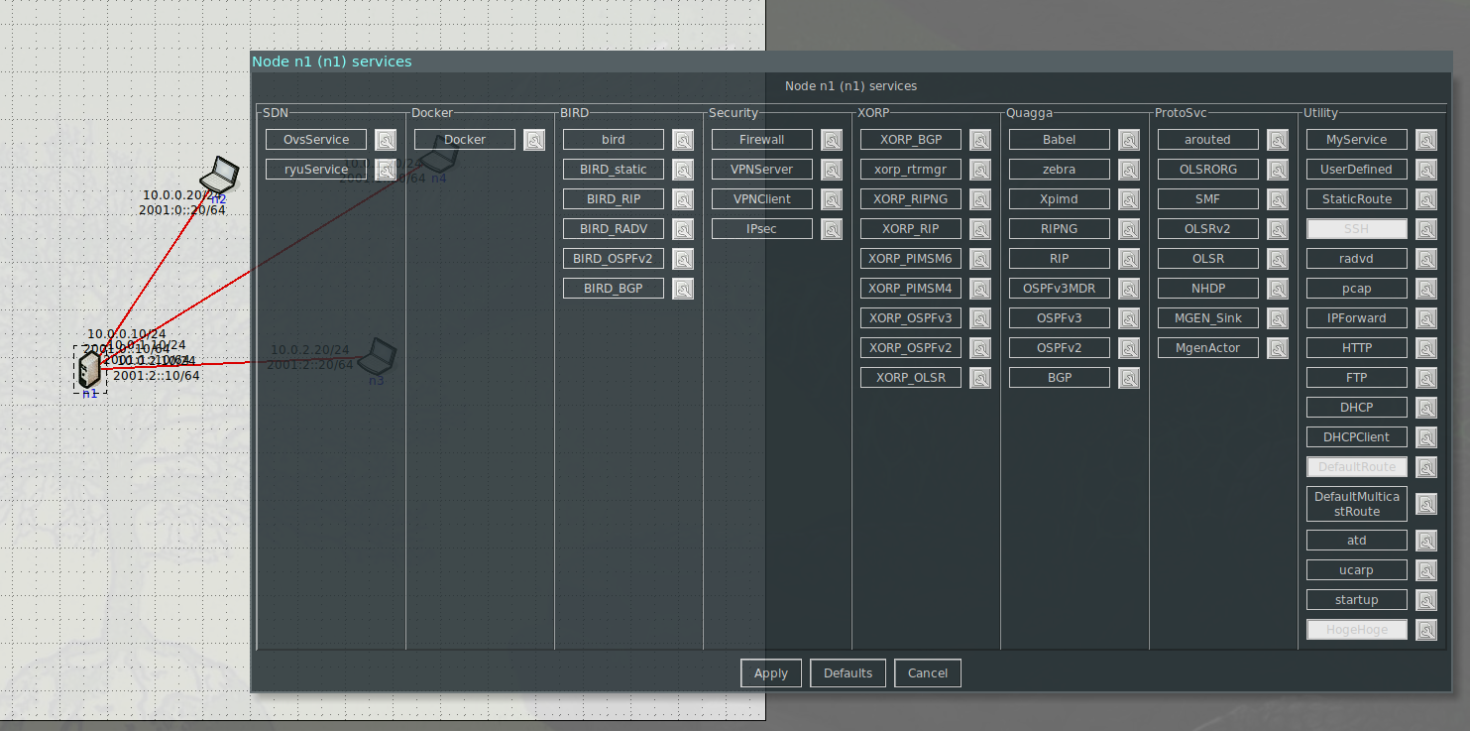Toggle the ucarp service
This screenshot has height=731, width=1470.
[1357, 570]
